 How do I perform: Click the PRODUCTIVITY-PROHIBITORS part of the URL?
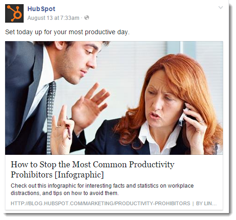click(153, 203)
